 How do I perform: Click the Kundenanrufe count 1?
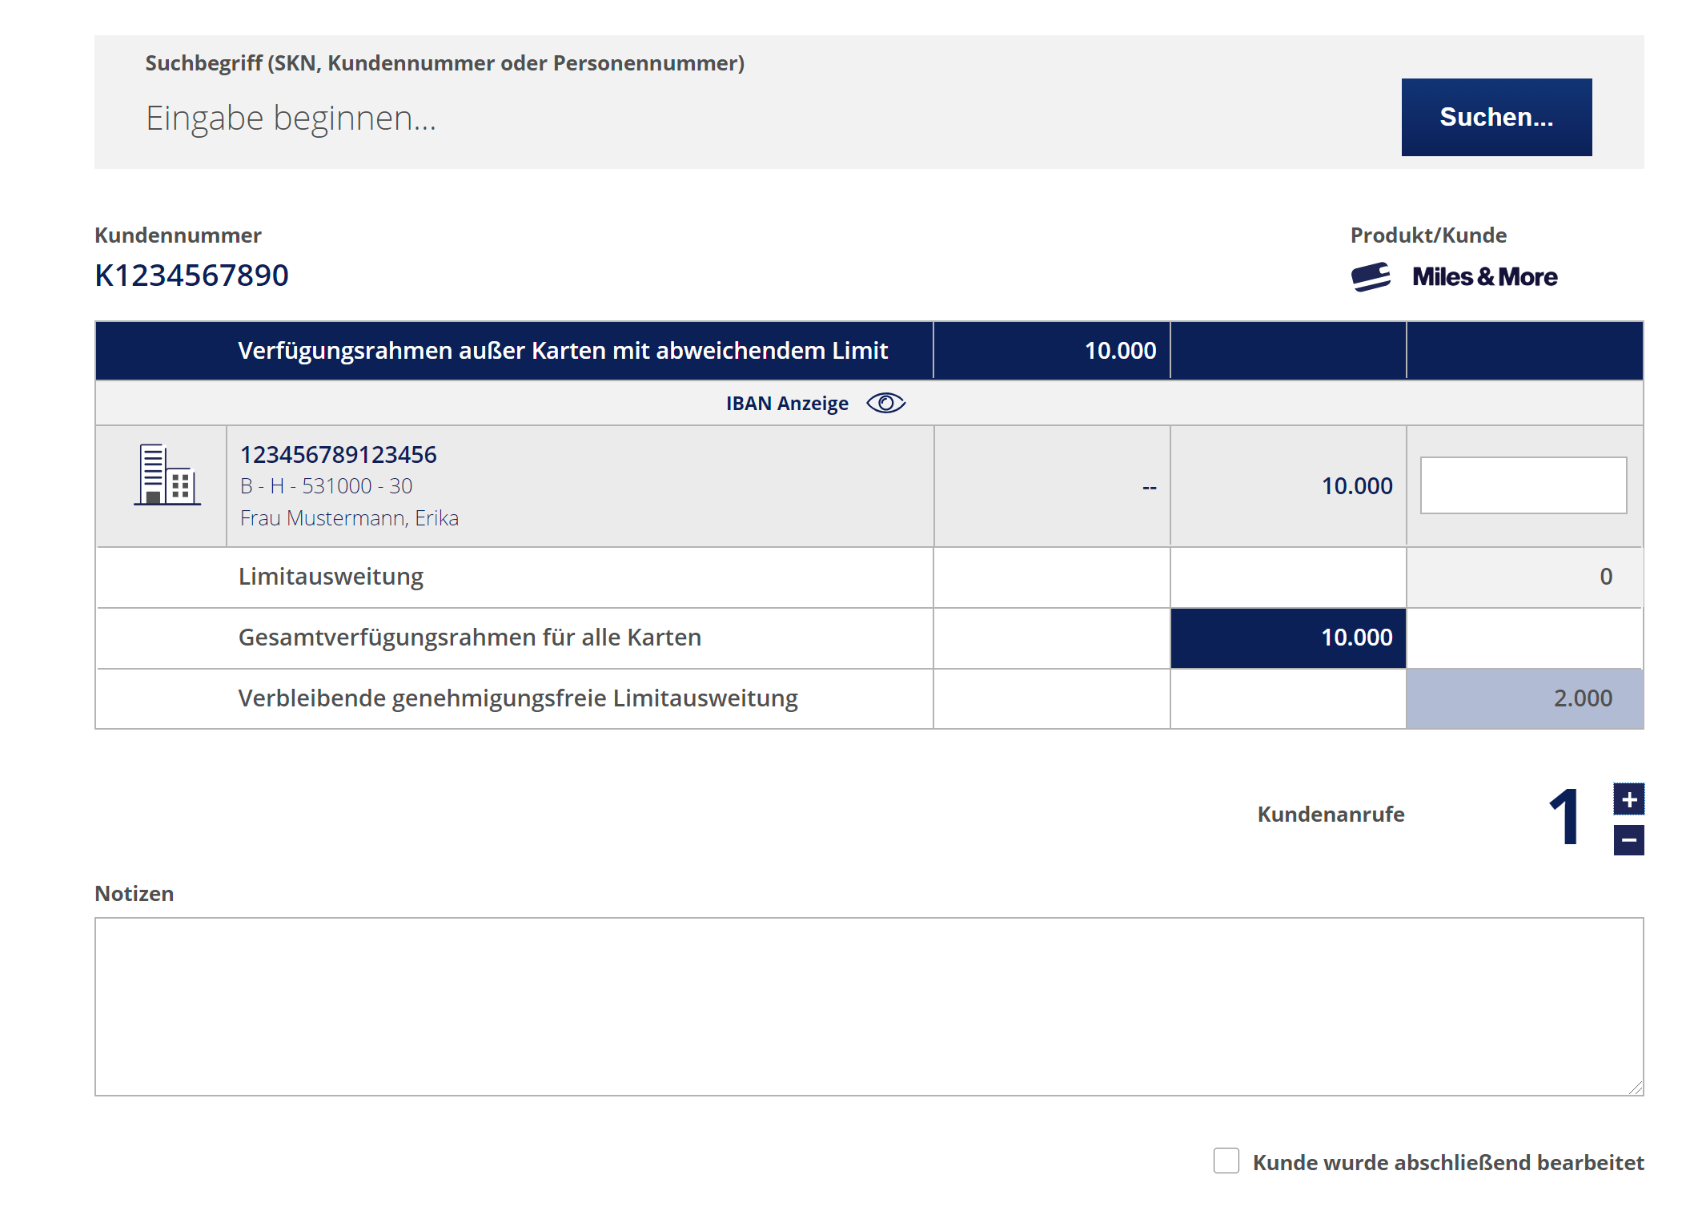click(1564, 817)
